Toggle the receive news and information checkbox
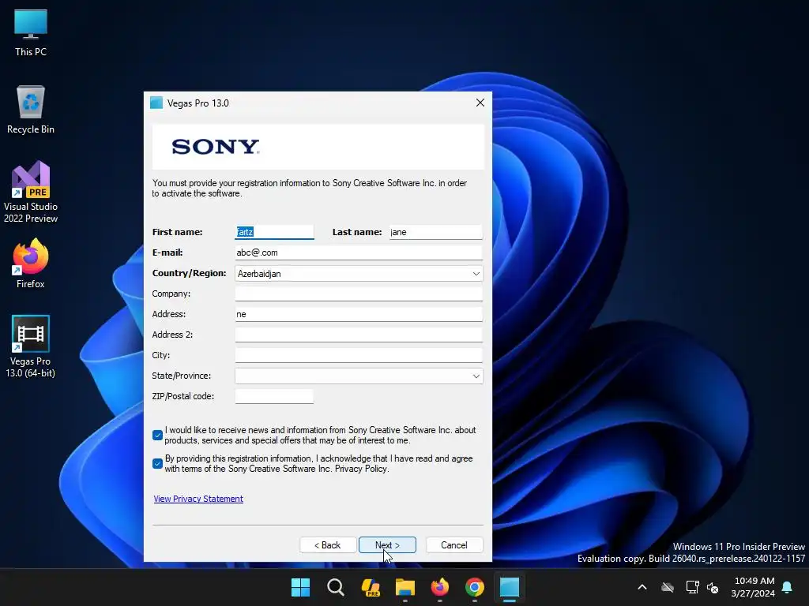809x606 pixels. tap(157, 435)
